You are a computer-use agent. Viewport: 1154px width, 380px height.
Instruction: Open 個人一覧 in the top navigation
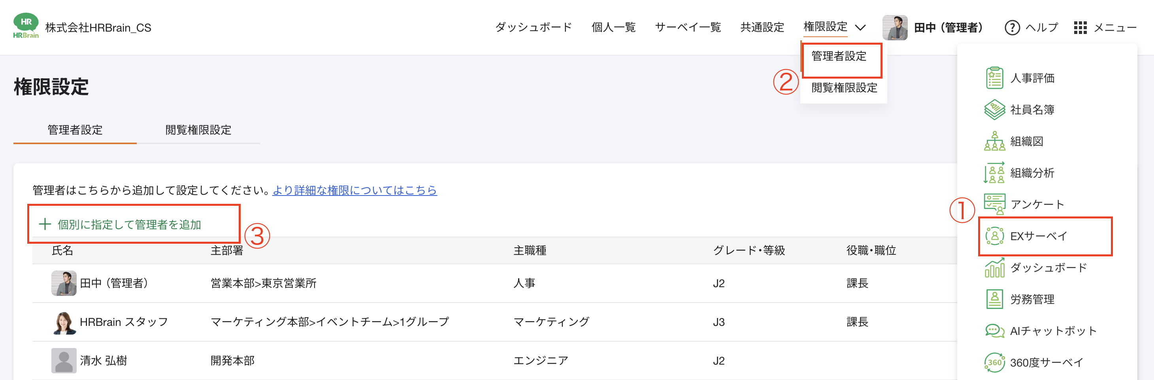[613, 27]
